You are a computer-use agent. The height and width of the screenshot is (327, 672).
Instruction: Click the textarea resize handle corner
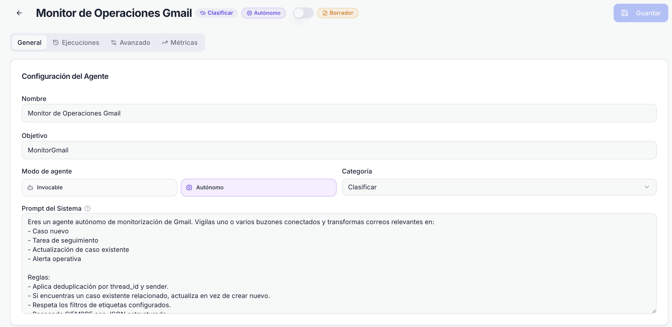tap(654, 311)
